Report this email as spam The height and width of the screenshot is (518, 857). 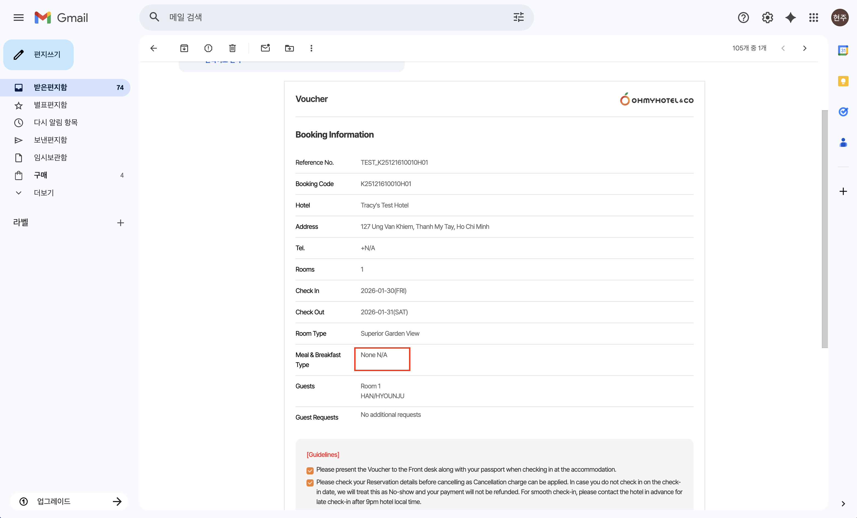click(208, 48)
